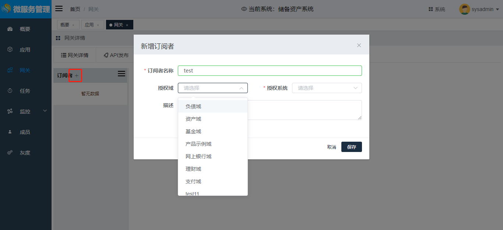Collapse the 授权域 dropdown arrow
The width and height of the screenshot is (503, 230).
tap(241, 88)
